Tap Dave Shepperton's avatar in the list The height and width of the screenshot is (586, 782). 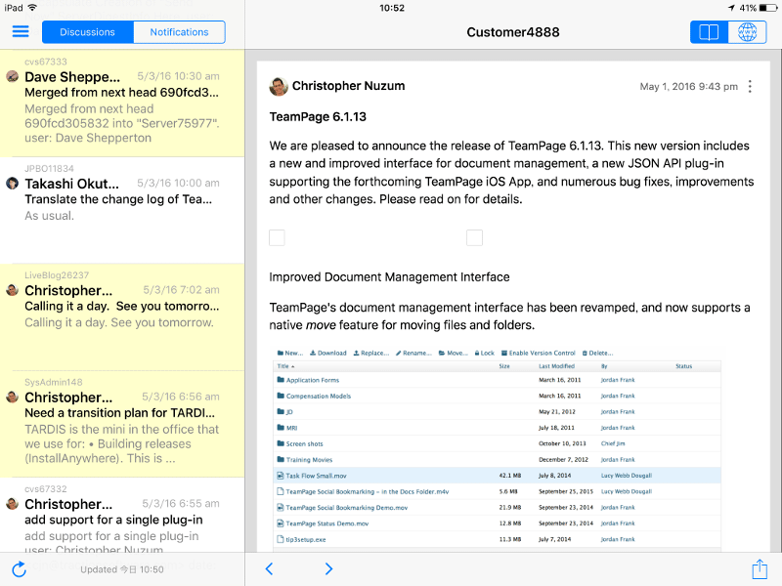tap(13, 76)
